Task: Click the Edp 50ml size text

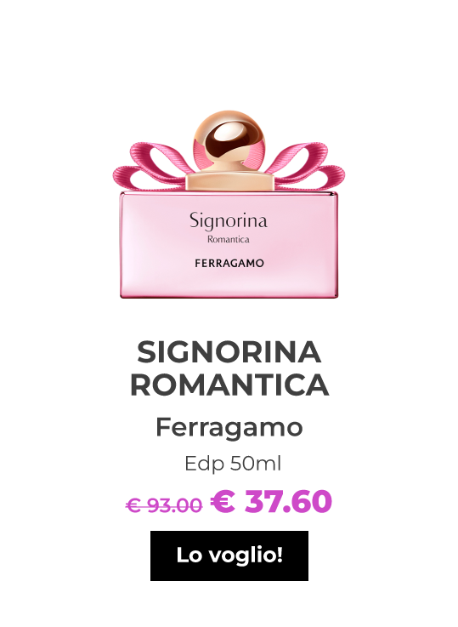Action: tap(233, 465)
